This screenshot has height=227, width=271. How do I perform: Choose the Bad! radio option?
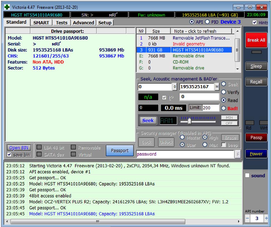(x=224, y=108)
